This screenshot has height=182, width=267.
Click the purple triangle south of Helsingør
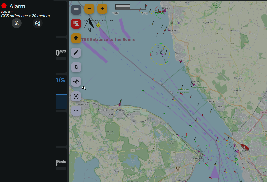[215, 172]
